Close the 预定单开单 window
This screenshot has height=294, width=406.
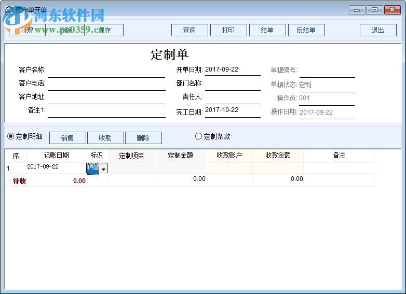coord(392,10)
